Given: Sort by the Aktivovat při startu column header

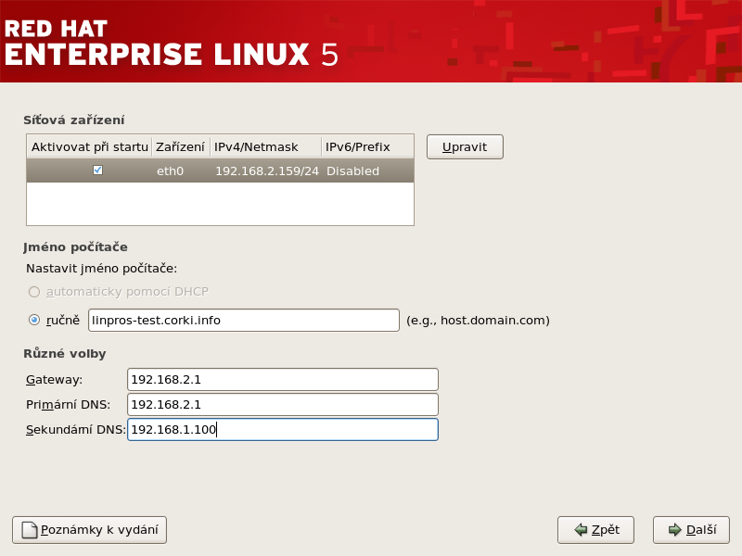Looking at the screenshot, I should [89, 146].
